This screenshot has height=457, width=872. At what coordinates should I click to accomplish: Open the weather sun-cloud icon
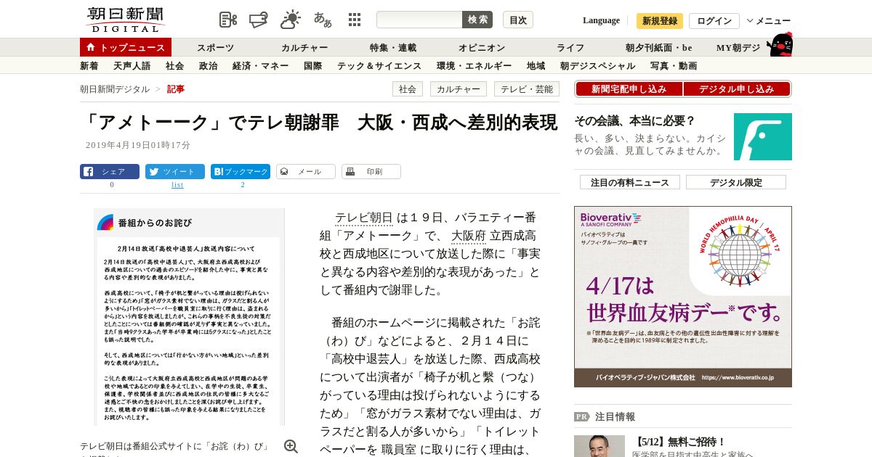(x=291, y=20)
